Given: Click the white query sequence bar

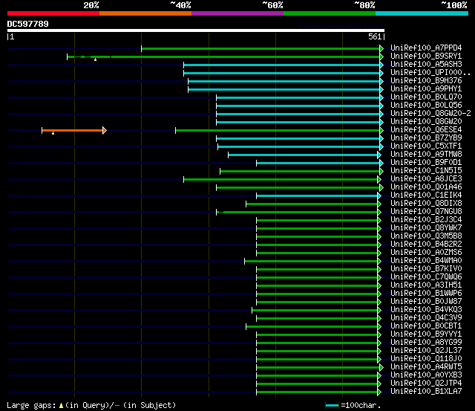Looking at the screenshot, I should (x=196, y=30).
